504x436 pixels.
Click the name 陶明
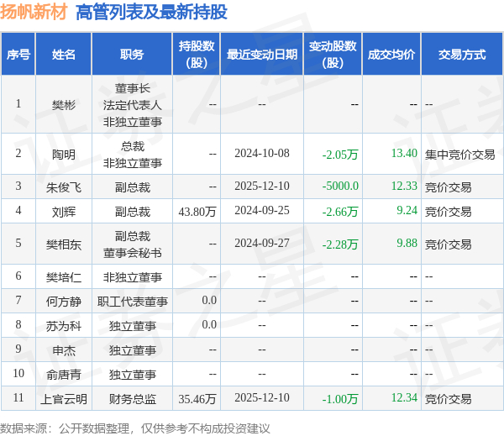click(64, 155)
